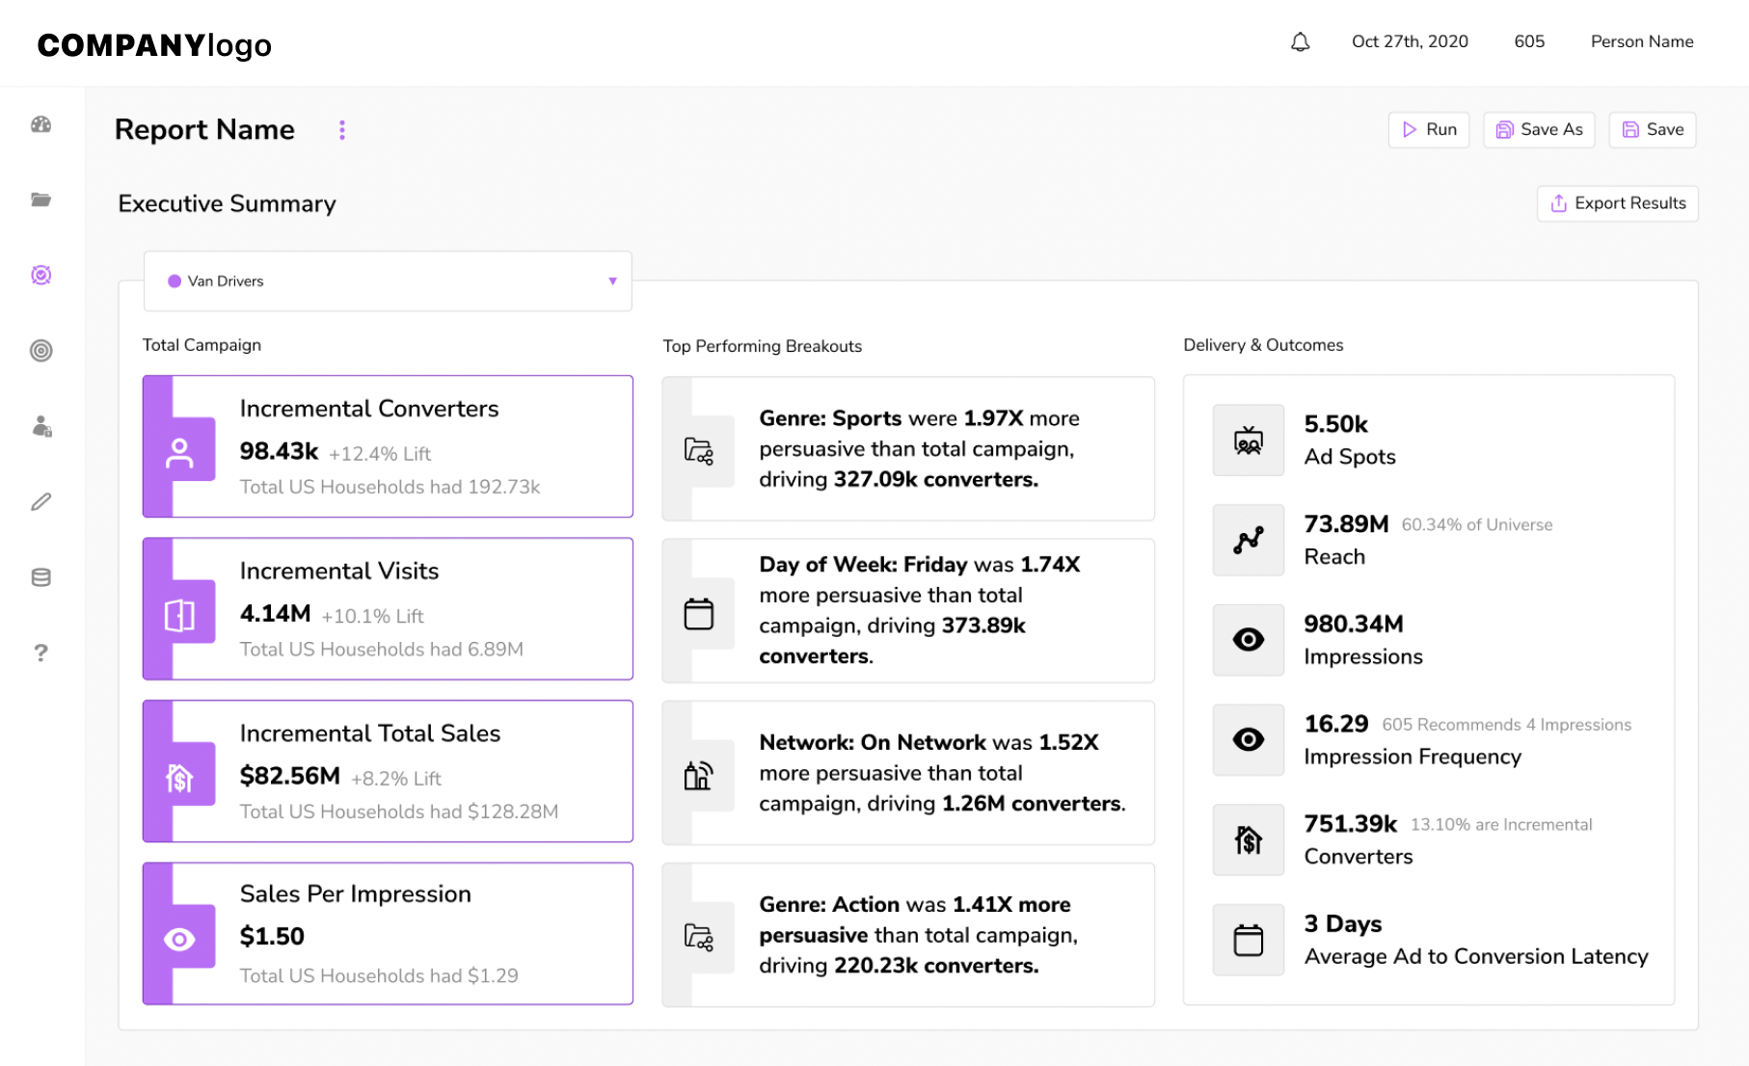Click the 13.10% are Incremental note
This screenshot has width=1749, height=1066.
pyautogui.click(x=1501, y=825)
